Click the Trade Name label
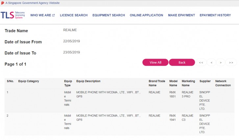The width and height of the screenshot is (239, 140). (x=16, y=31)
